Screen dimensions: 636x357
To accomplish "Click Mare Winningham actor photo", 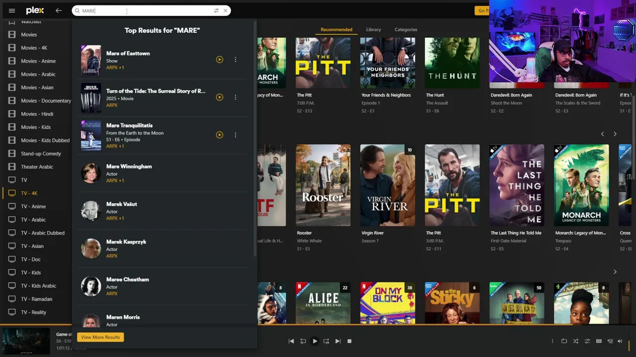I will [x=91, y=173].
